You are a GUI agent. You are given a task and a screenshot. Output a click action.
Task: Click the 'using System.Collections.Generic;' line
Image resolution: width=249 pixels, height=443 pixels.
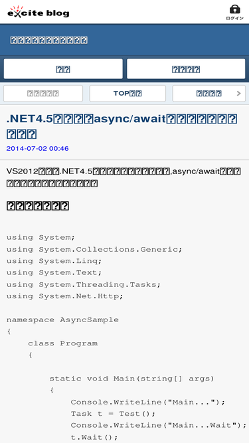[x=94, y=249]
